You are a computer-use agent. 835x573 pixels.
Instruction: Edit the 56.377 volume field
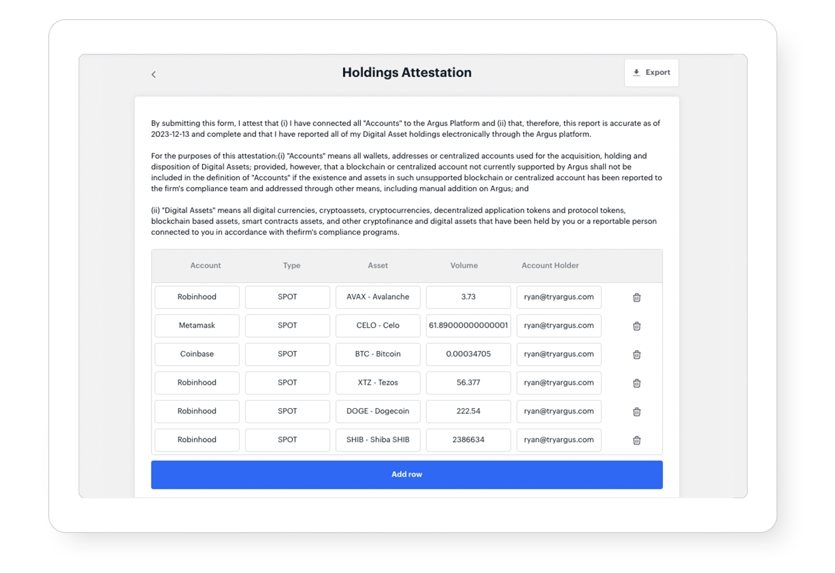[x=468, y=383]
